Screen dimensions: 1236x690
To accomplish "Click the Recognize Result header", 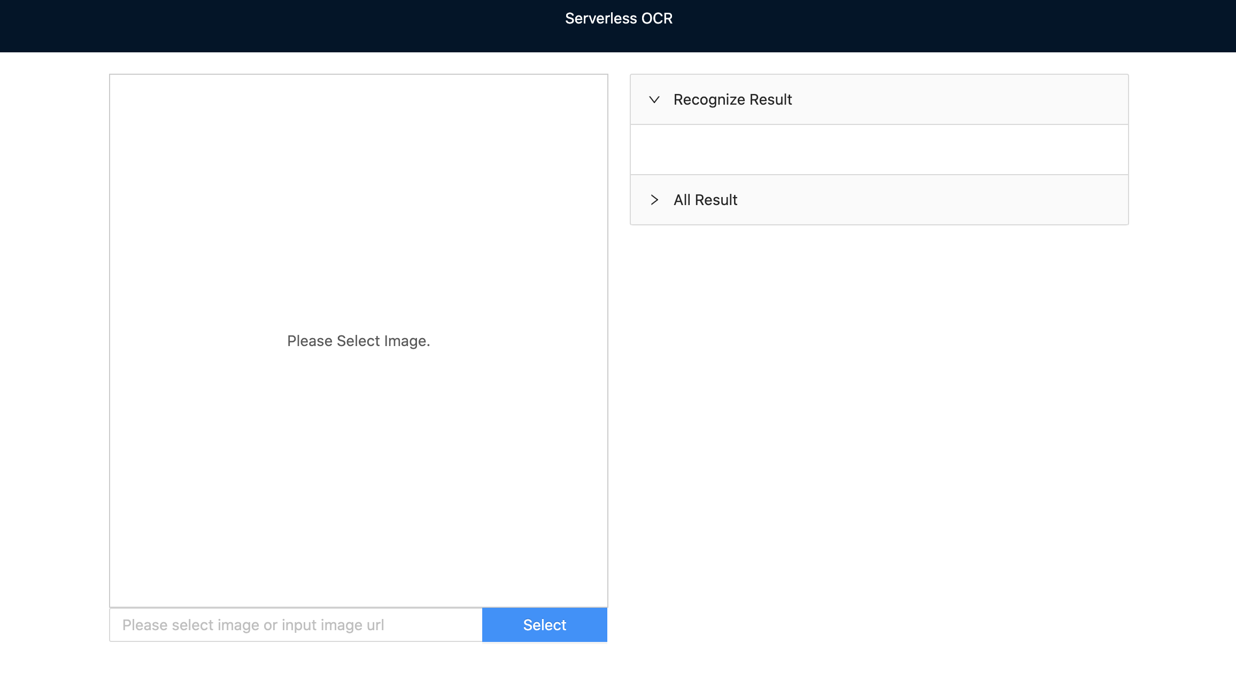I will 733,99.
